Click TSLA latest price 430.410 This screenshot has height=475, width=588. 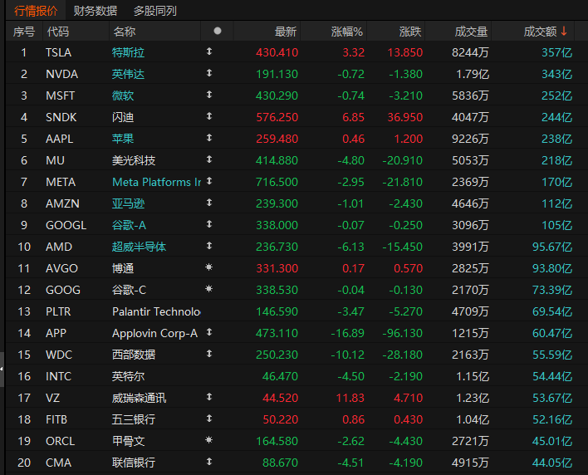[277, 52]
